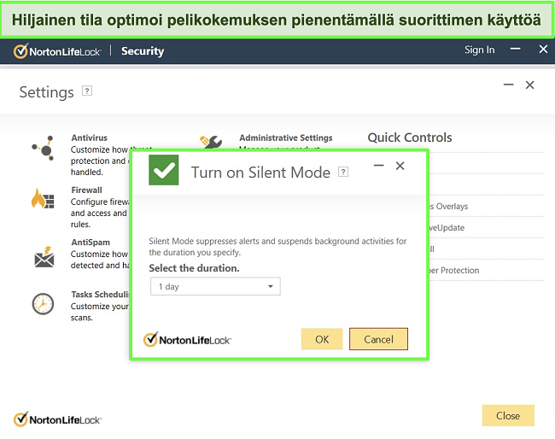Viewport: 555px width, 439px height.
Task: Click the Administrative Settings wrench icon
Action: click(211, 142)
